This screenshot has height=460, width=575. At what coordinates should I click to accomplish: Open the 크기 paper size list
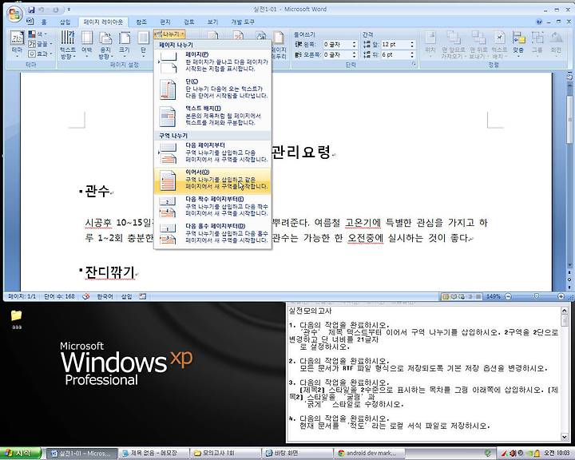[125, 45]
